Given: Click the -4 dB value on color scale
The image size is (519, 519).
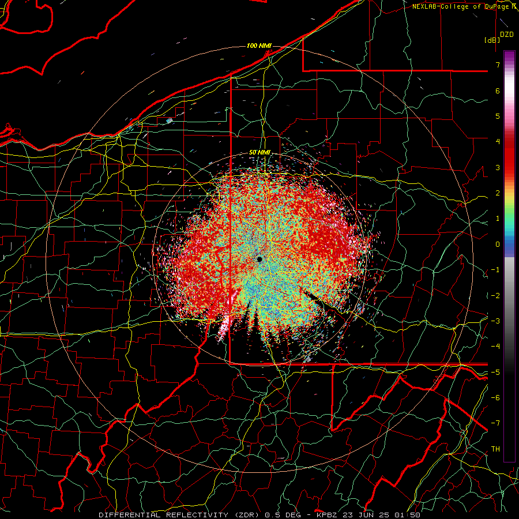Looking at the screenshot, I should (495, 346).
